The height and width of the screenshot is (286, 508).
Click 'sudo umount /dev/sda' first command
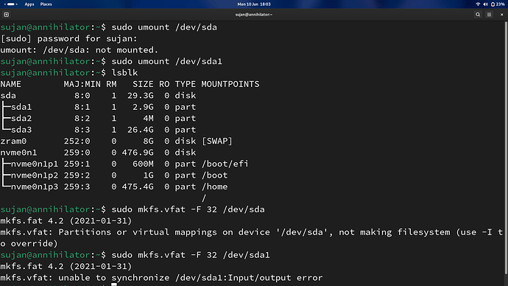pyautogui.click(x=164, y=27)
